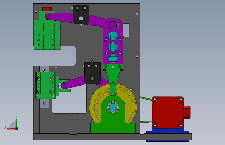Select the grey bottom base plate
Viewport: 225px width, 145px height.
pos(112,137)
